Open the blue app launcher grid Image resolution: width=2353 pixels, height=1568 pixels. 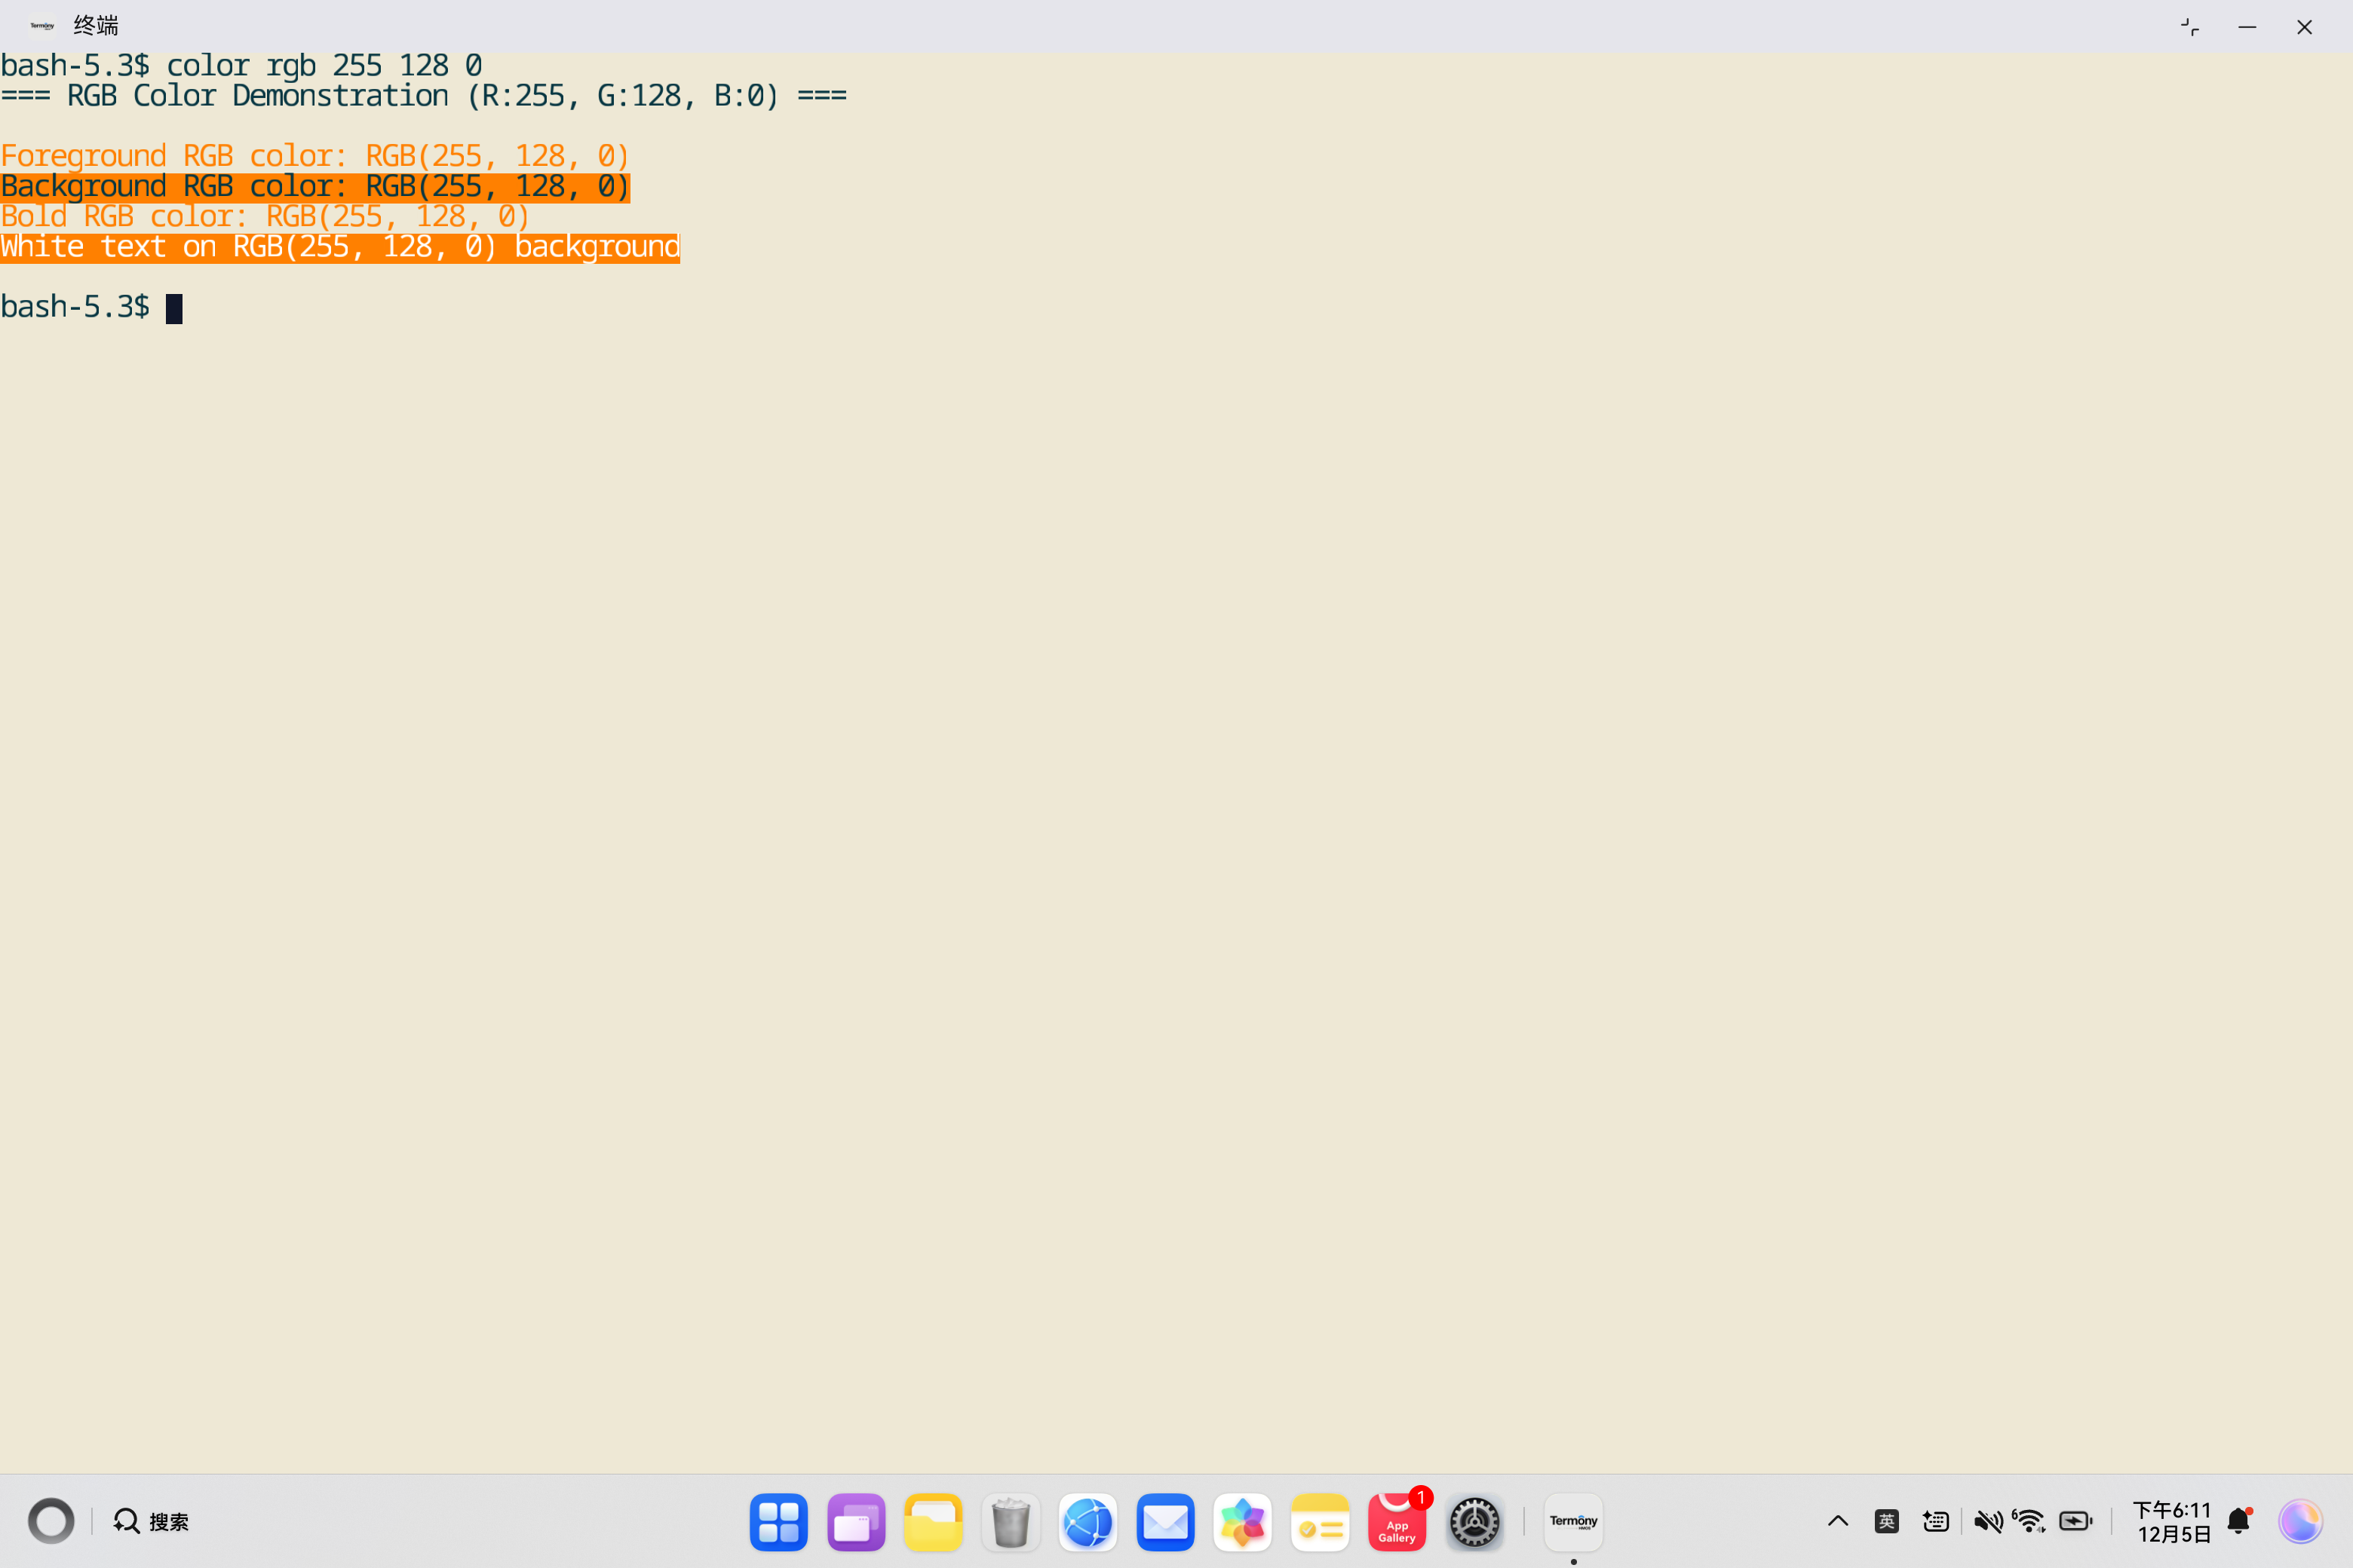pos(778,1521)
